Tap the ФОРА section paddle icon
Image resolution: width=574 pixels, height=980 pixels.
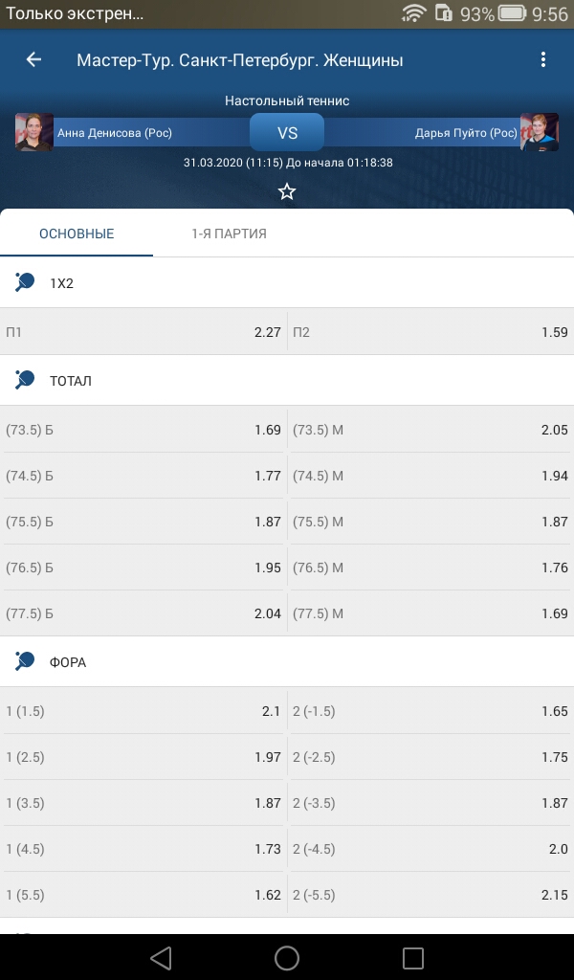click(x=24, y=661)
